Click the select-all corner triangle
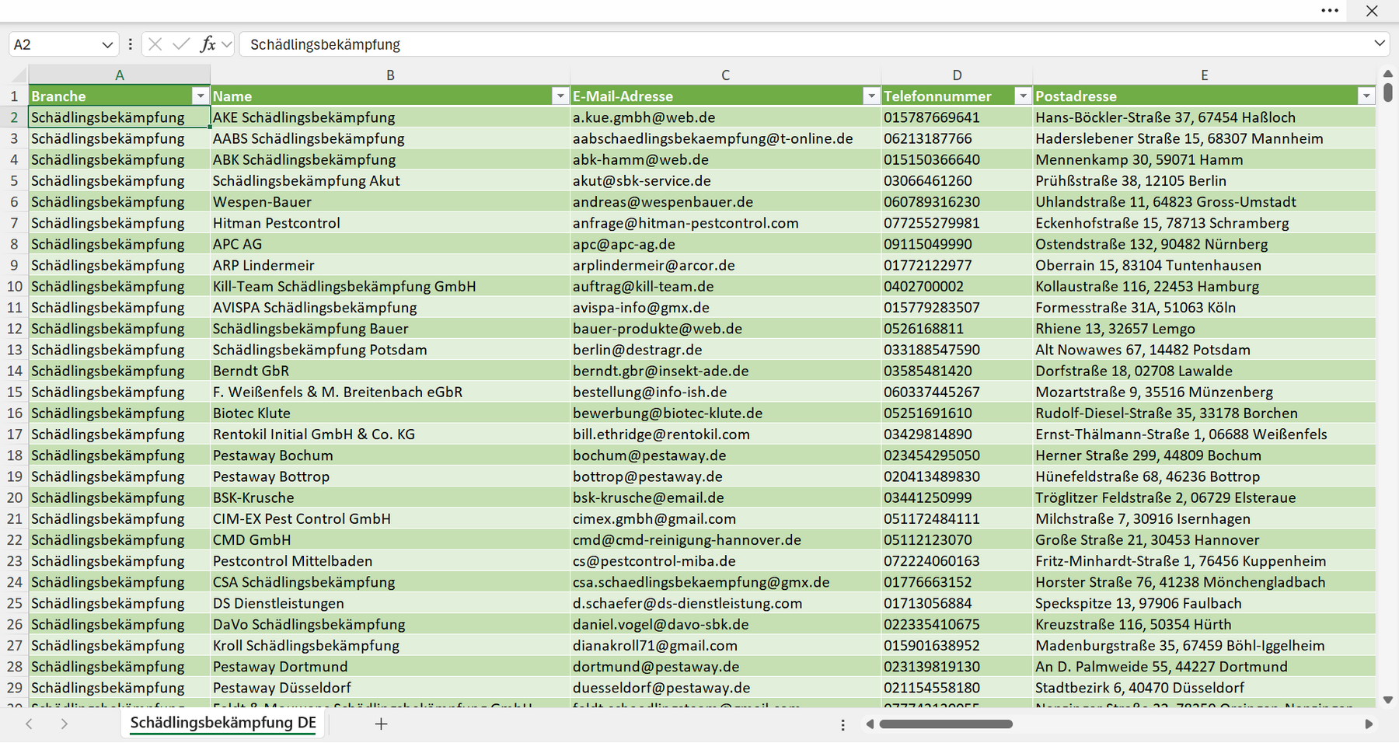Viewport: 1399px width, 743px height. pyautogui.click(x=19, y=76)
